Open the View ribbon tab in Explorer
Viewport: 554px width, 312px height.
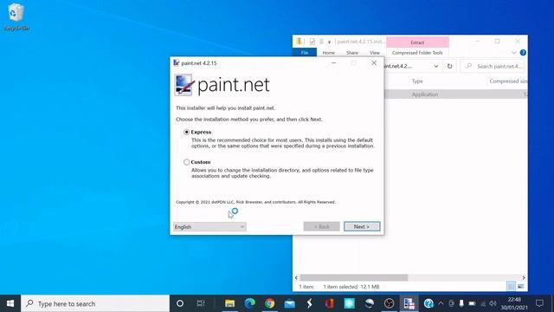375,53
